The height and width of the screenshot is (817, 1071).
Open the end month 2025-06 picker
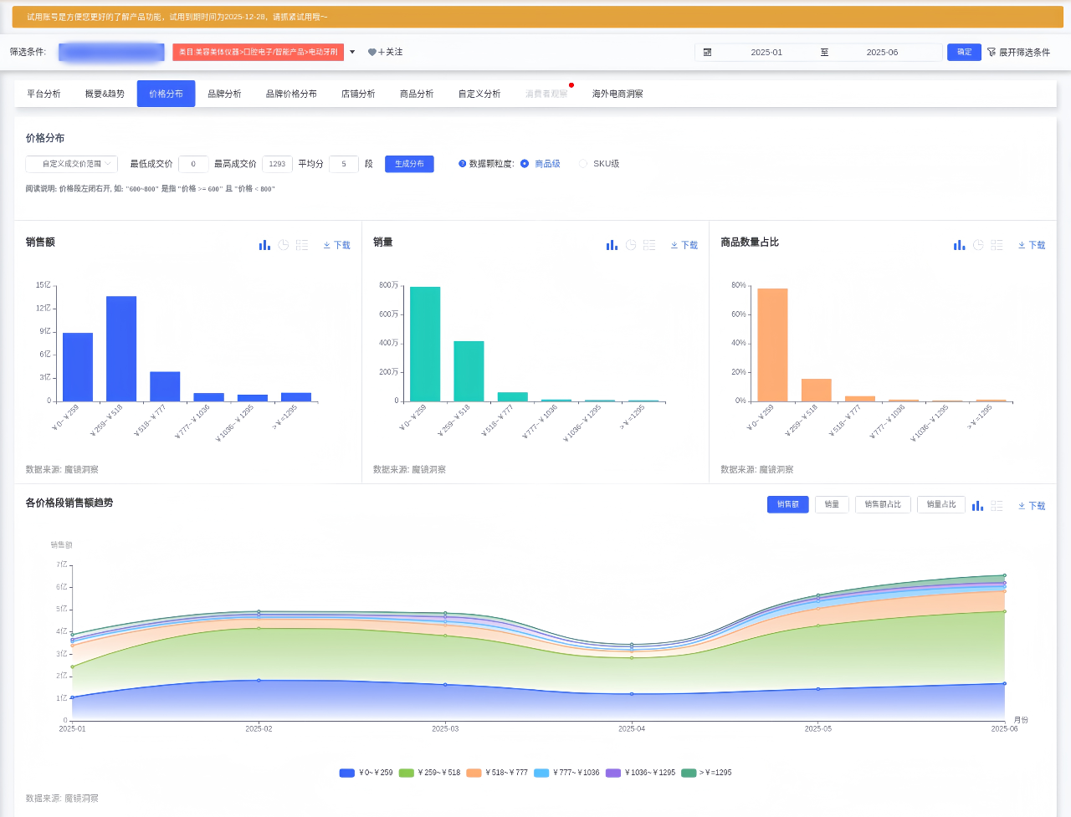882,52
